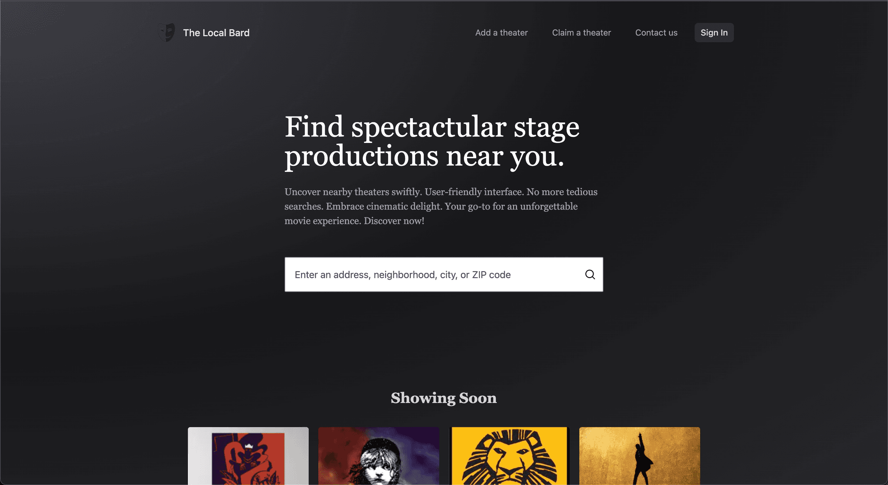Screen dimensions: 888x485
Task: Click the 'Discover now!' text
Action: 394,221
